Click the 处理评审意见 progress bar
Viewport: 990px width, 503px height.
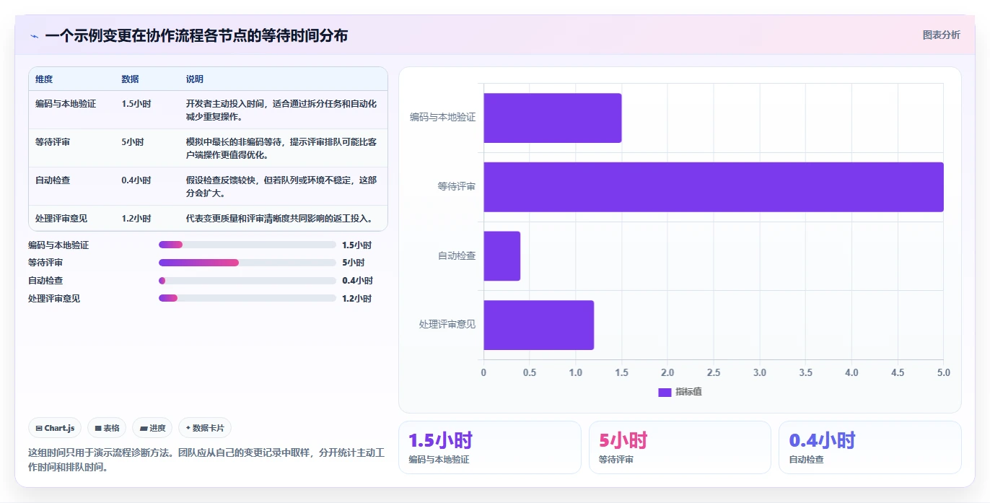pos(247,298)
